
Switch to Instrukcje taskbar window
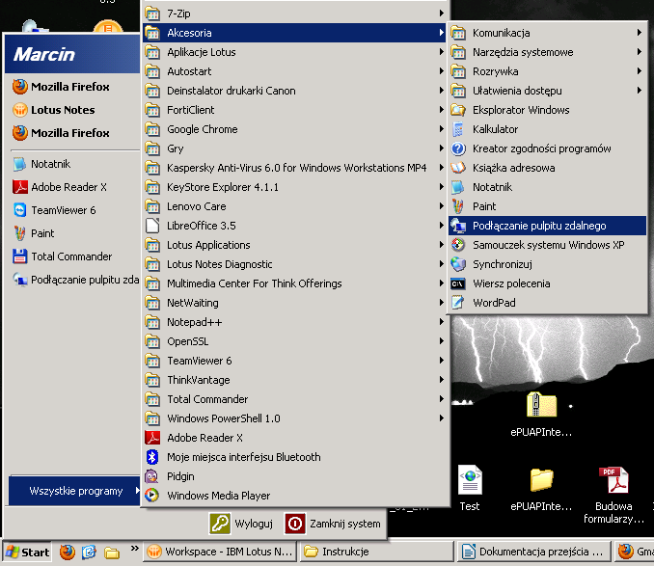(376, 552)
